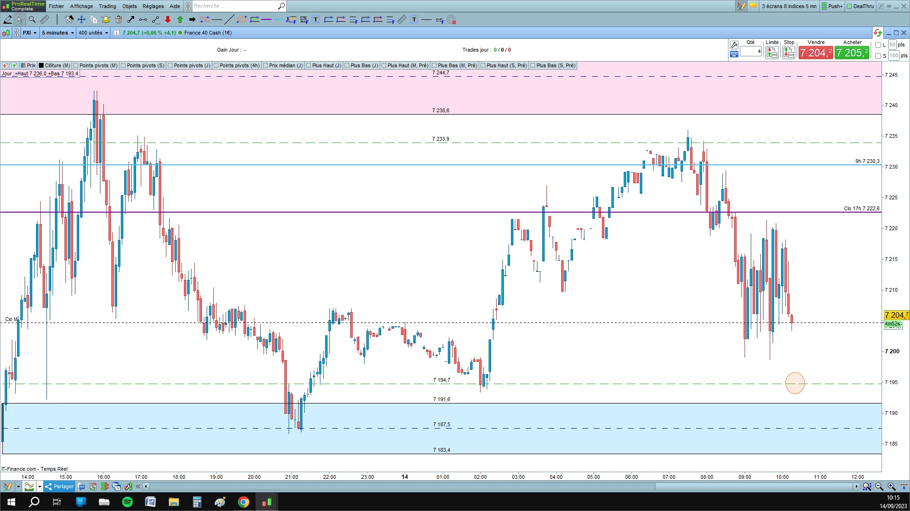Viewport: 910px width, 511px height.
Task: Open the blue keyboard icon in order panel
Action: point(734,54)
